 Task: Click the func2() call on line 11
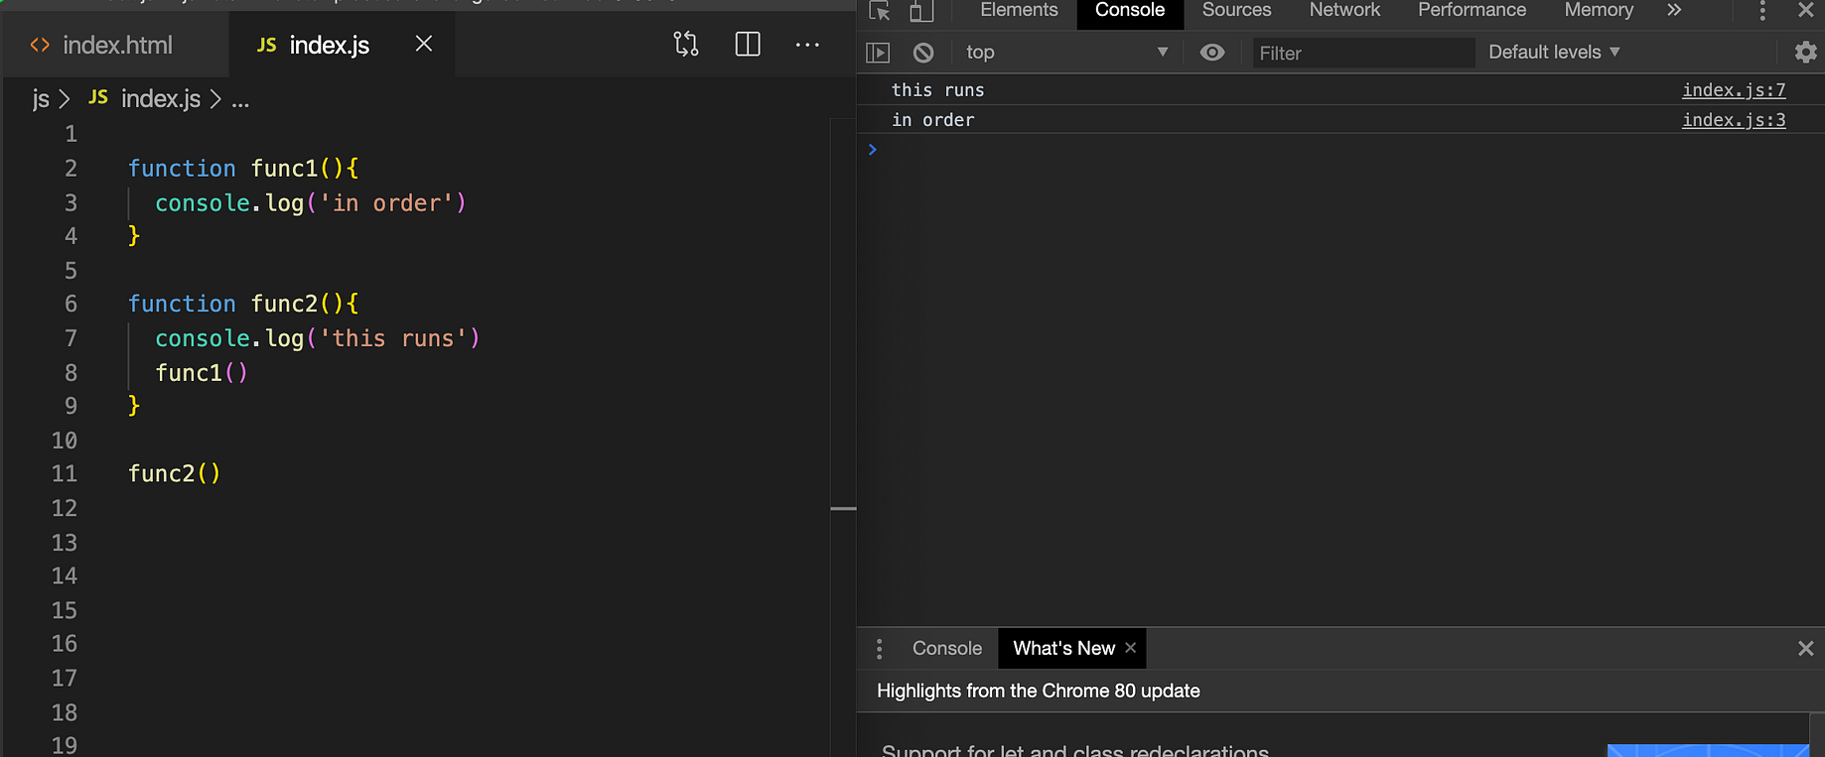coord(174,474)
